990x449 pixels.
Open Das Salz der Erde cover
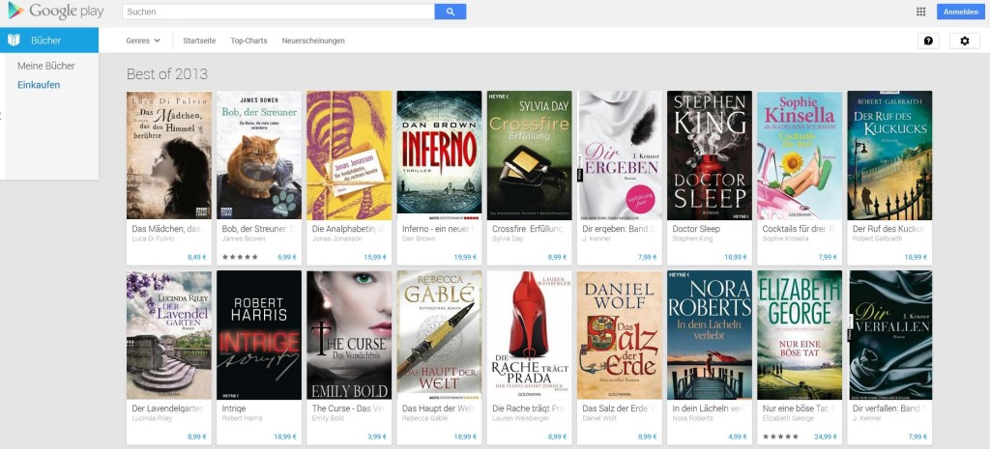coord(620,335)
